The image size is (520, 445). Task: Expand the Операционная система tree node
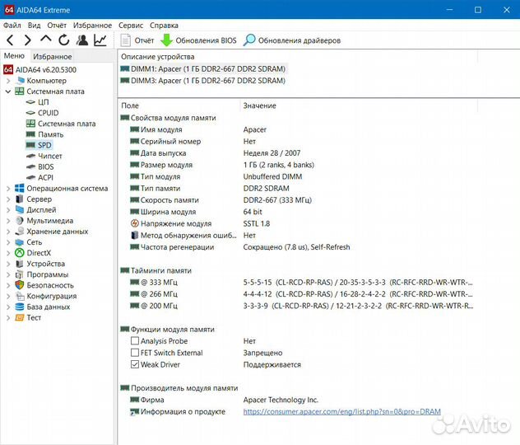[8, 188]
